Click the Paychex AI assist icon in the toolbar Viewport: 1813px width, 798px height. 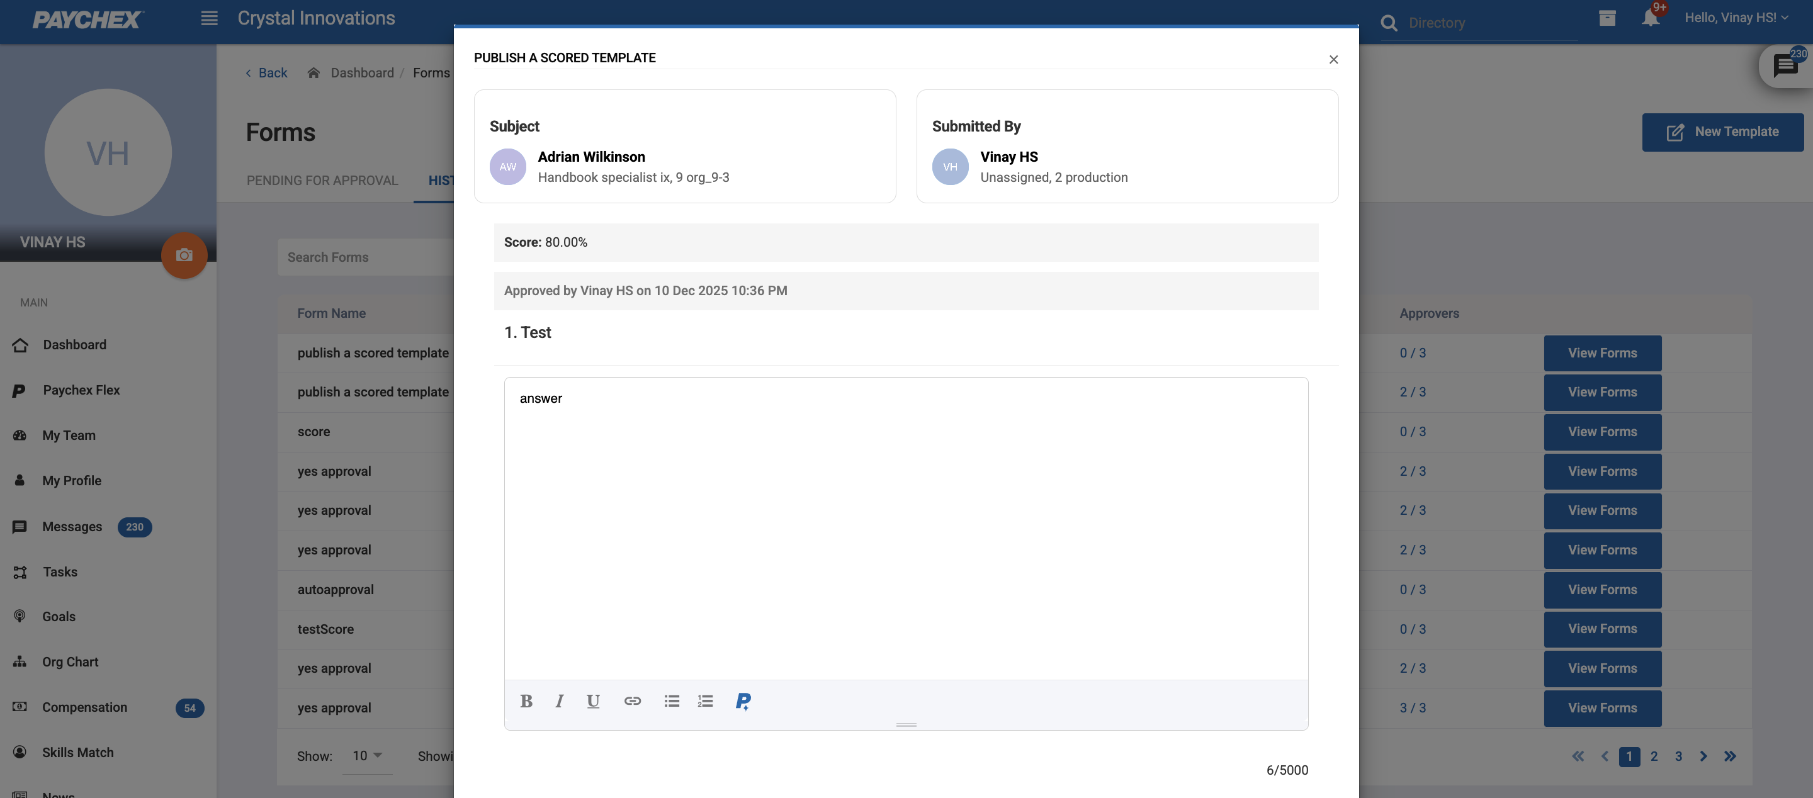(x=743, y=701)
